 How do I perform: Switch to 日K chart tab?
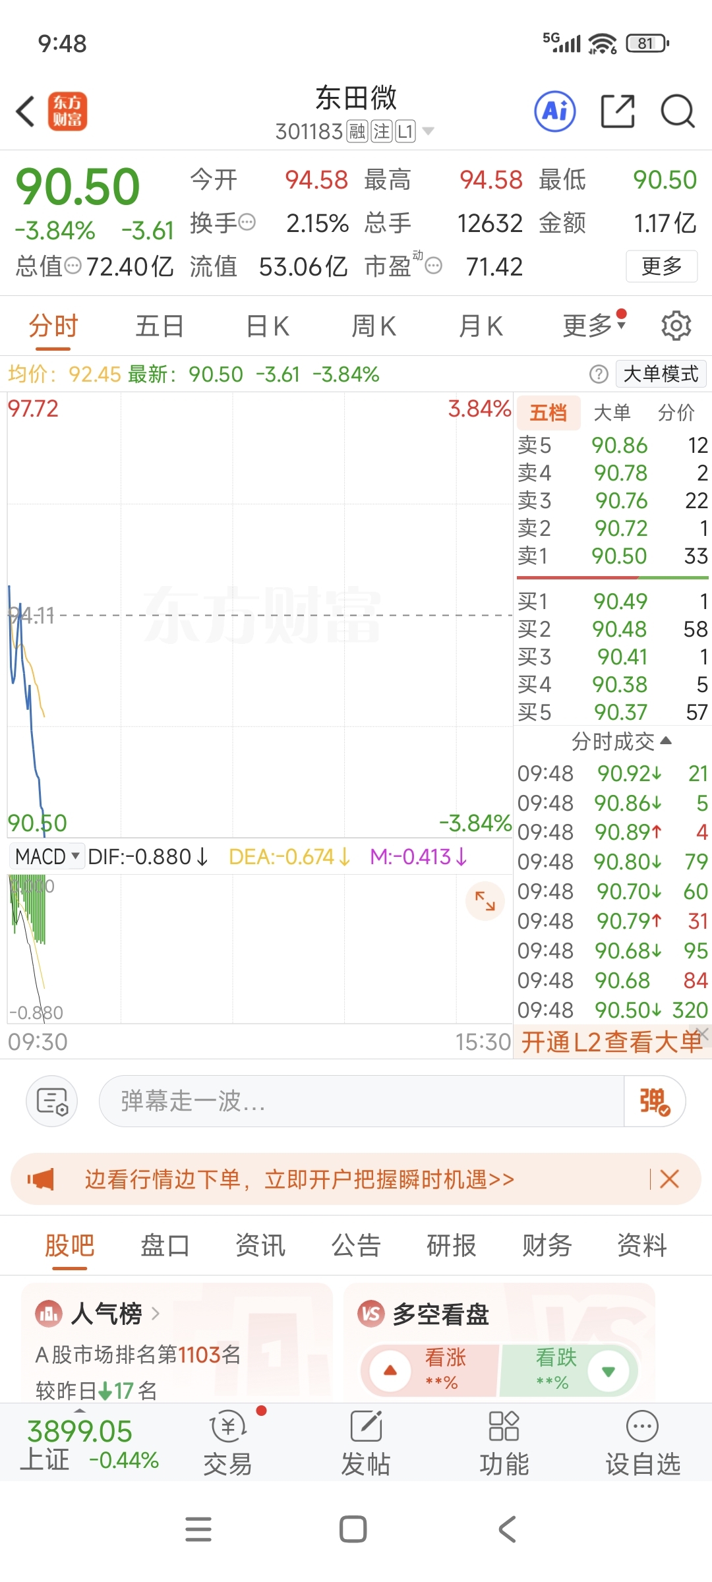pos(268,326)
